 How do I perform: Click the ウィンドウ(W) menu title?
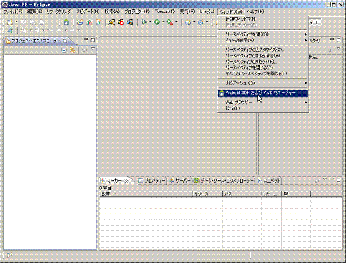click(231, 11)
